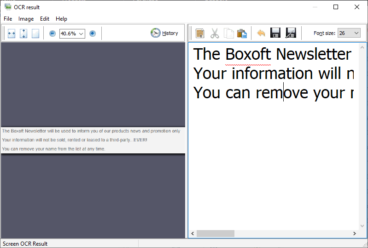
Task: Click the Copy pages icon
Action: pos(228,33)
